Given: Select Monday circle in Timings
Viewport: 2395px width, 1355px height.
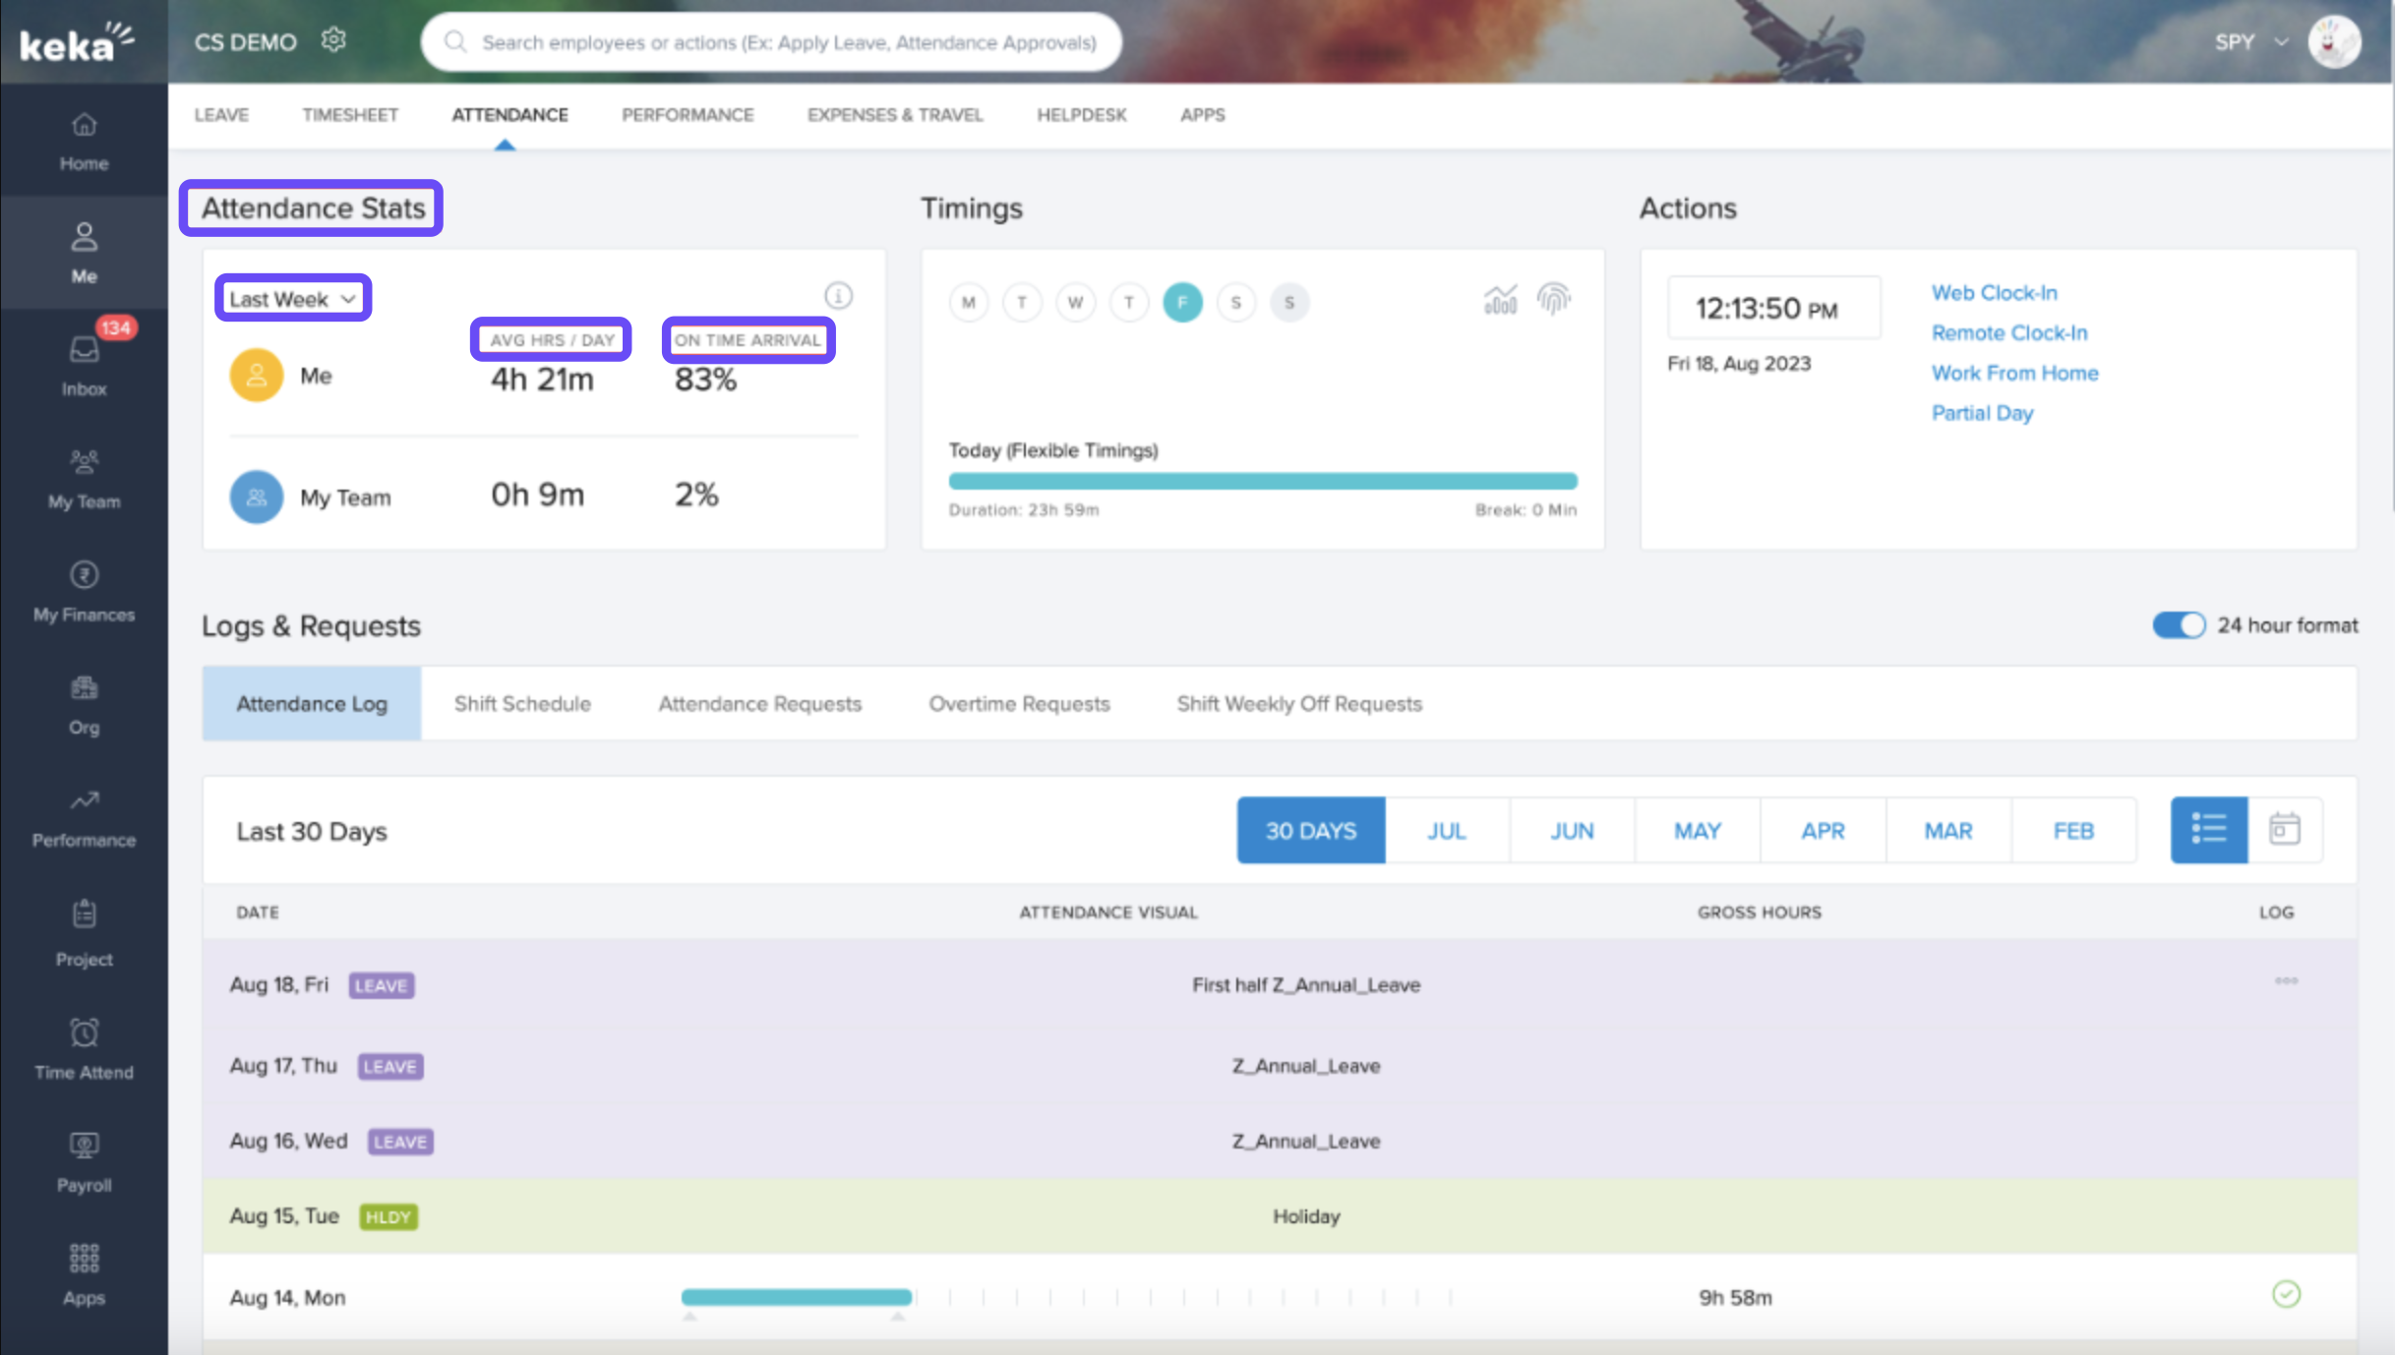Looking at the screenshot, I should point(969,302).
